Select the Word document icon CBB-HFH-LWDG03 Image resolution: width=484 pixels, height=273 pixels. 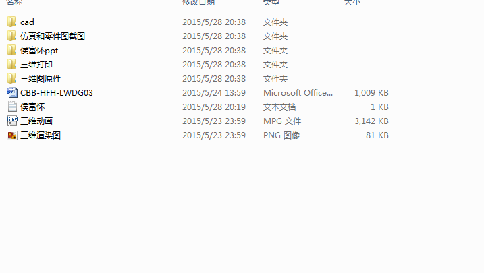pyautogui.click(x=12, y=93)
